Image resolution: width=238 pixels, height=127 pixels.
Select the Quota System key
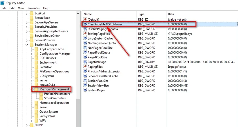click(x=48, y=111)
